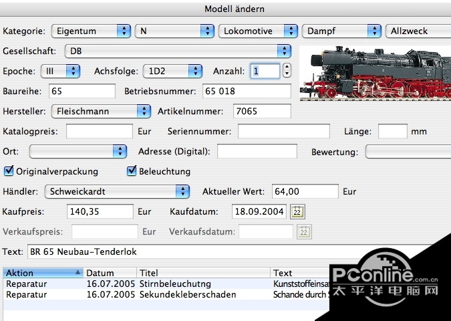The image size is (451, 321).
Task: Select the Stirnbeleuchutng repair row
Action: tap(166, 284)
